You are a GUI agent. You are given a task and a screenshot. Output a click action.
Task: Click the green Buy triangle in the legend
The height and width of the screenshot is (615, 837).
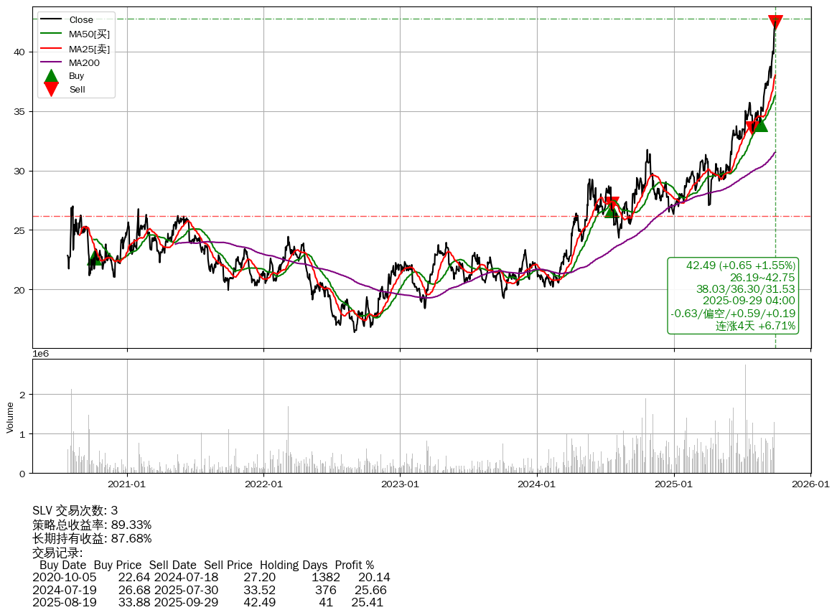click(x=51, y=75)
